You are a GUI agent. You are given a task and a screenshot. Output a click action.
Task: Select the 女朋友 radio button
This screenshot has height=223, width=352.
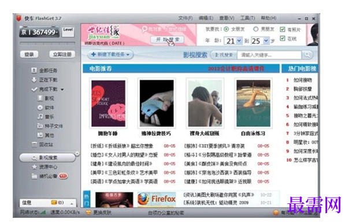tap(227, 29)
